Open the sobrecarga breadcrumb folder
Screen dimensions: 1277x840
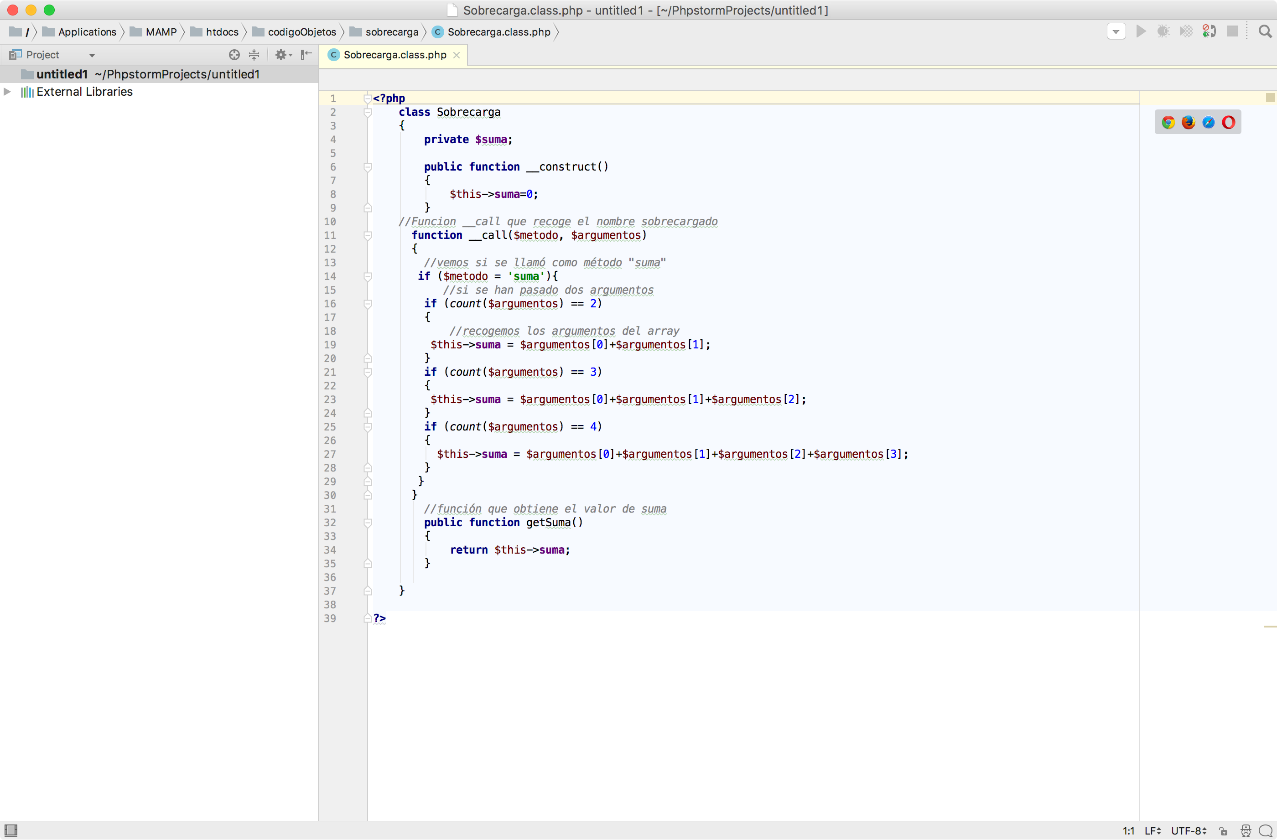392,31
